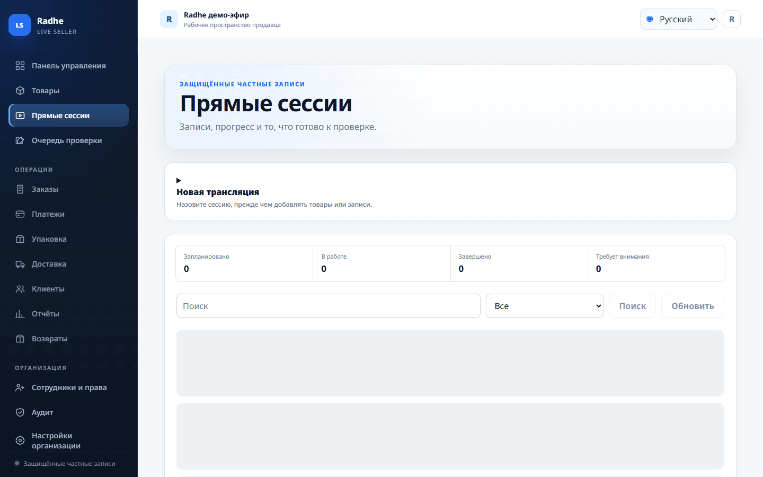Click the Очередь проверки edit icon
763x477 pixels.
tap(20, 140)
